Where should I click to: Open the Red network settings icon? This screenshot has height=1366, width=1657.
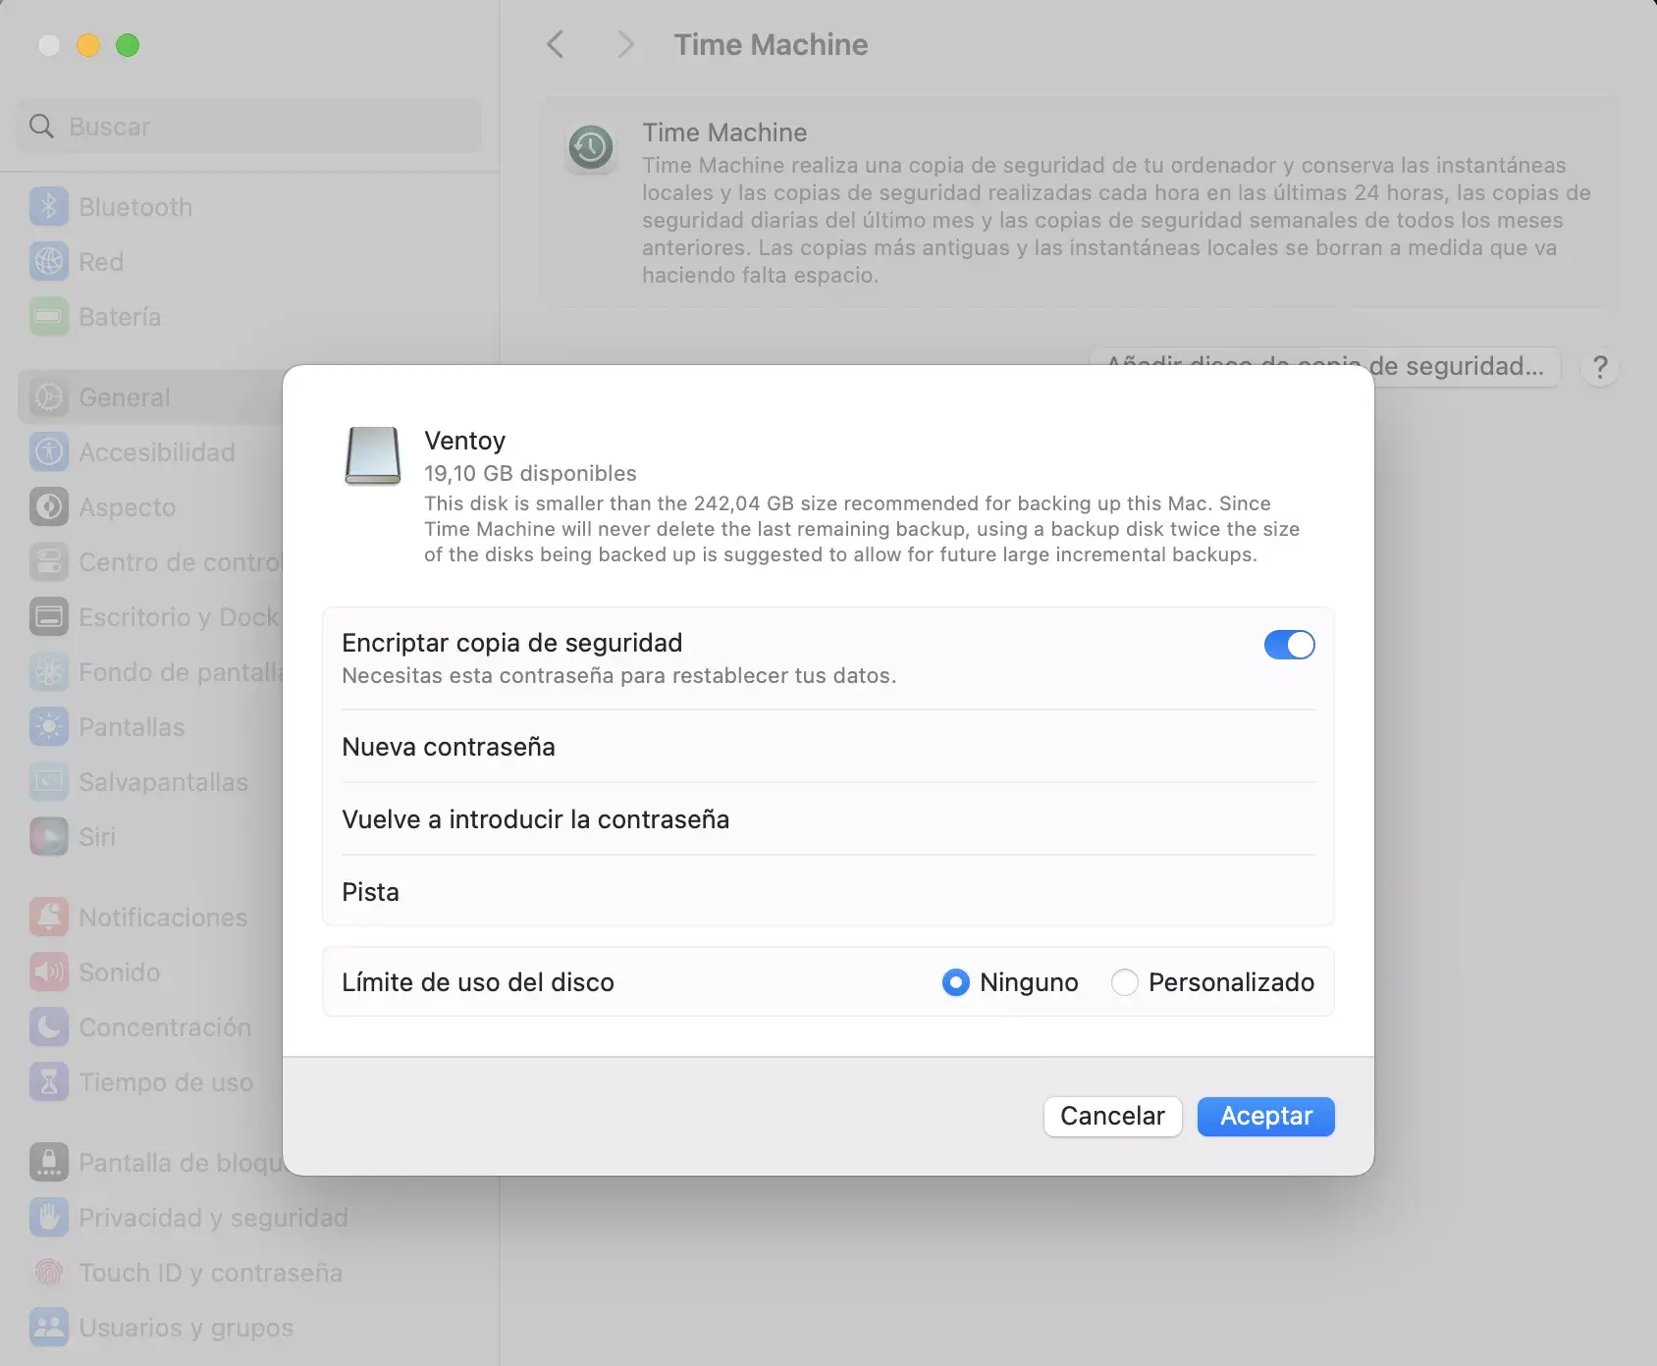(x=49, y=262)
